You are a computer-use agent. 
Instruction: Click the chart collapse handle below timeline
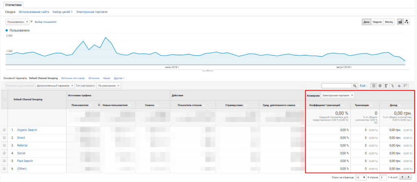(208, 70)
